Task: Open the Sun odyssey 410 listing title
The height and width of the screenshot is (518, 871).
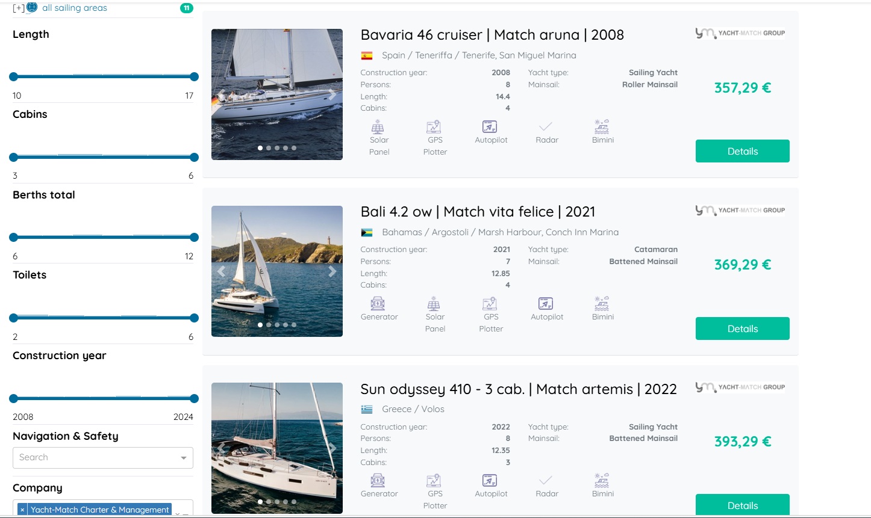Action: pyautogui.click(x=518, y=389)
